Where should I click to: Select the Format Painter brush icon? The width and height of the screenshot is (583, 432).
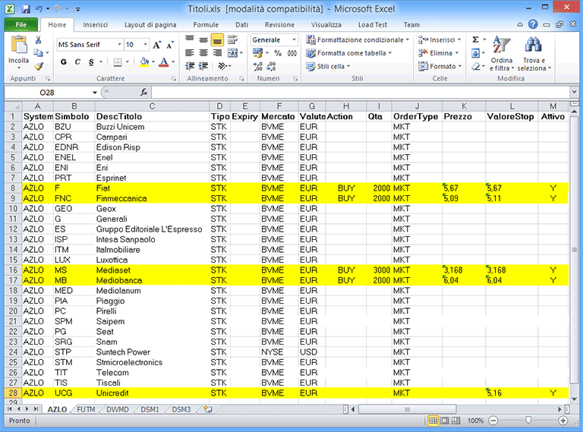click(x=39, y=66)
